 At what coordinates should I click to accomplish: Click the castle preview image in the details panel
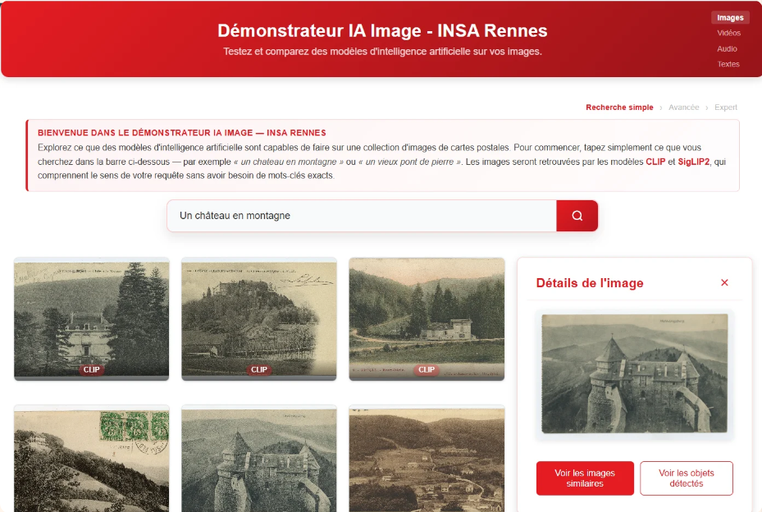[635, 373]
